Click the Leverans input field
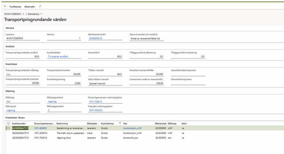 (x=22, y=38)
